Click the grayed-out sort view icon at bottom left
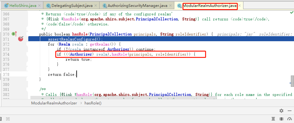 8,119
